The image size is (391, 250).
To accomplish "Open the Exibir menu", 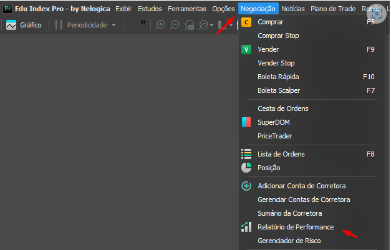I will [123, 9].
